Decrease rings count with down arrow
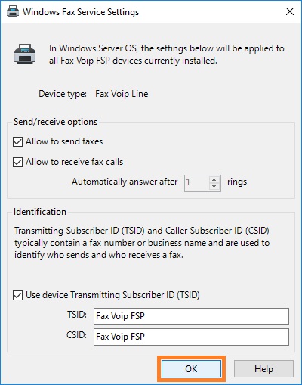 (214, 187)
